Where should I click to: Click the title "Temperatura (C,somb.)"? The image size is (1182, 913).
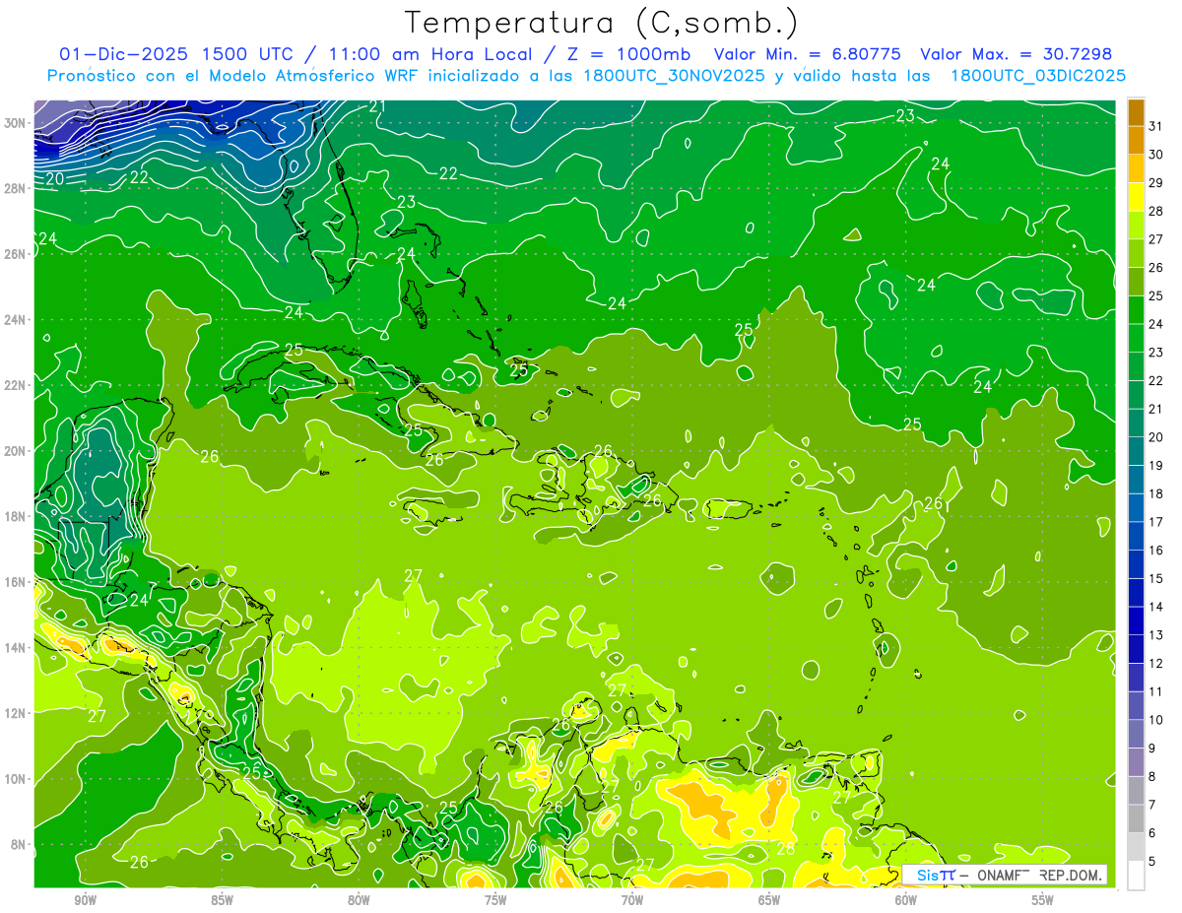[x=601, y=24]
